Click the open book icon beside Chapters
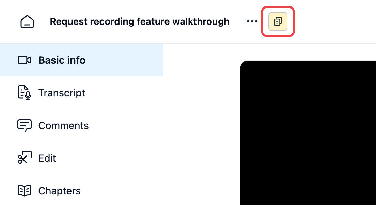The width and height of the screenshot is (376, 205). (24, 190)
